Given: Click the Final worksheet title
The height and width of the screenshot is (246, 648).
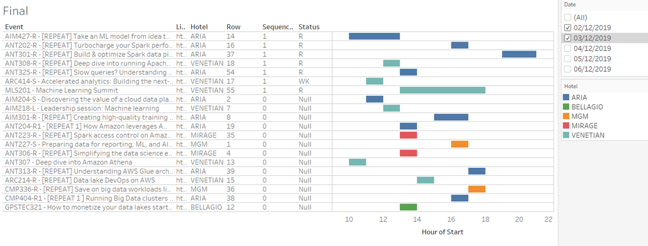Looking at the screenshot, I should (x=16, y=11).
